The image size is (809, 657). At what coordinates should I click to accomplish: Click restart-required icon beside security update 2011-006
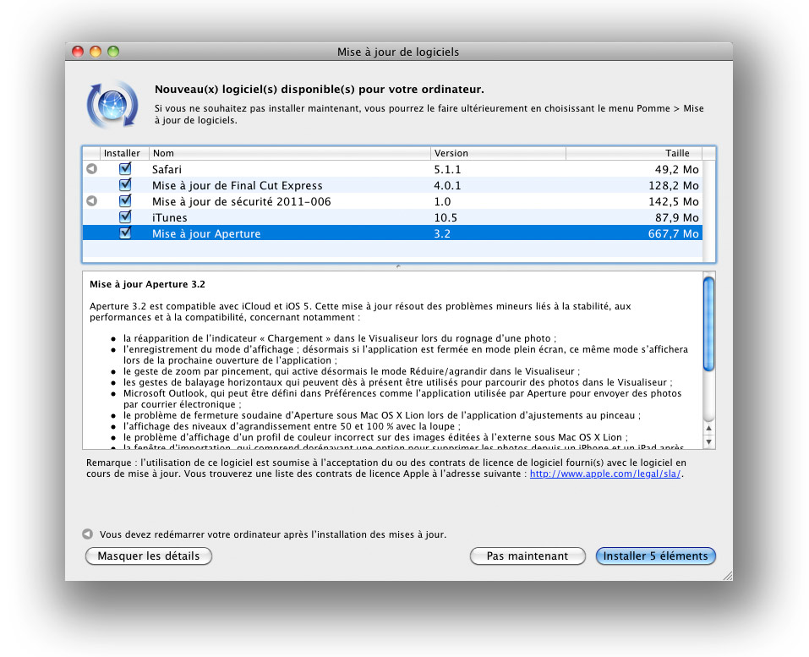pos(92,200)
